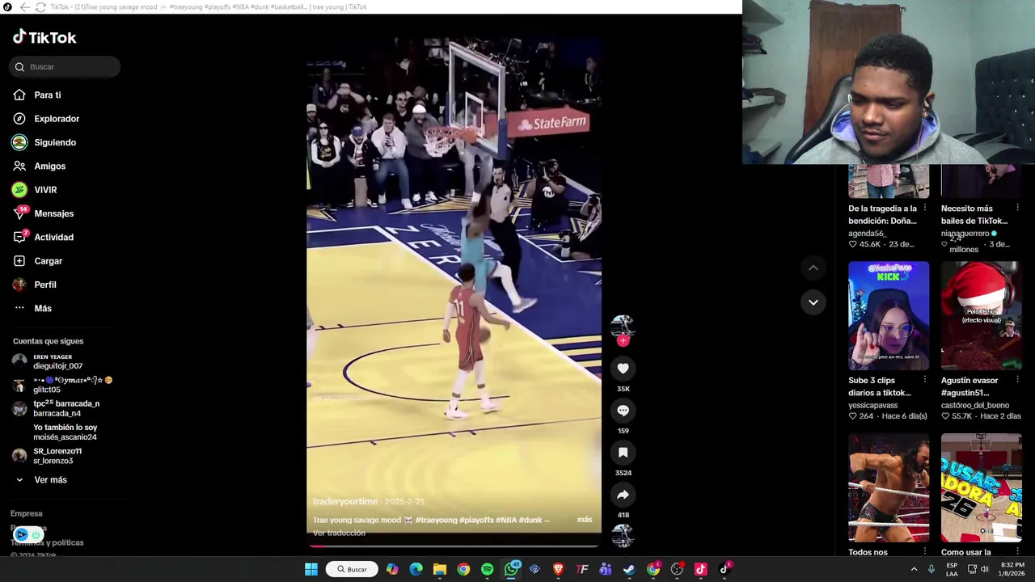Click the TikTok logo
The image size is (1035, 582).
pyautogui.click(x=44, y=37)
